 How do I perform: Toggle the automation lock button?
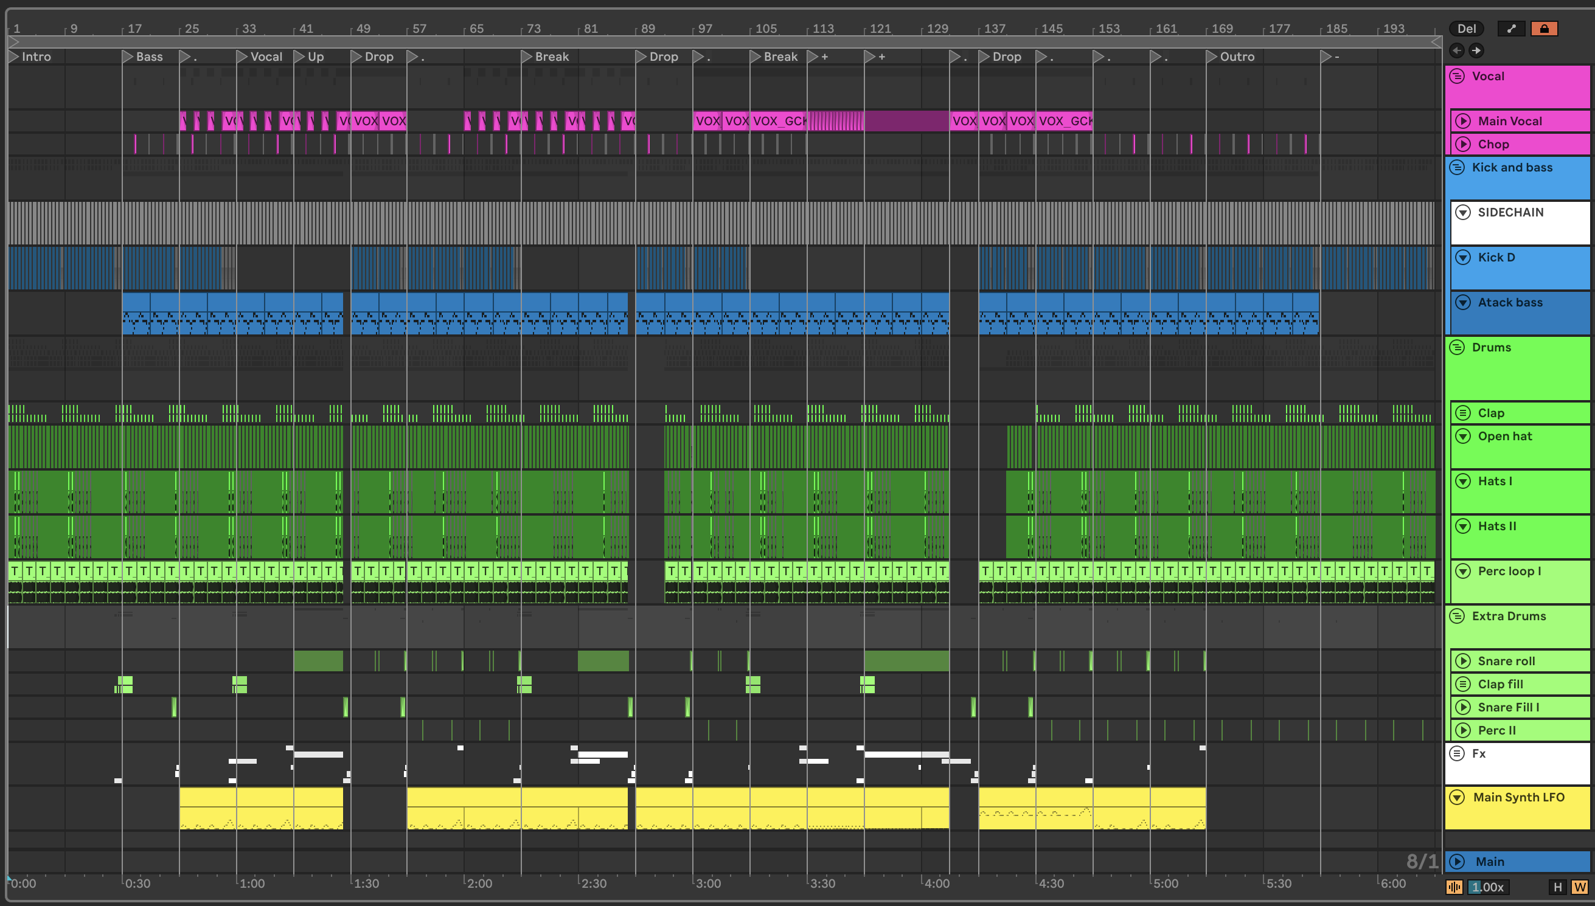1544,29
